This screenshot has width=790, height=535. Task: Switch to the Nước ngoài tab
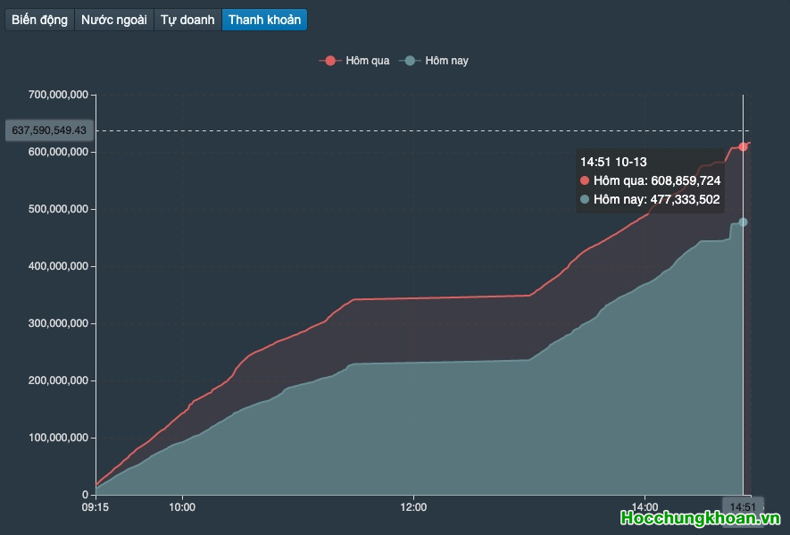113,20
